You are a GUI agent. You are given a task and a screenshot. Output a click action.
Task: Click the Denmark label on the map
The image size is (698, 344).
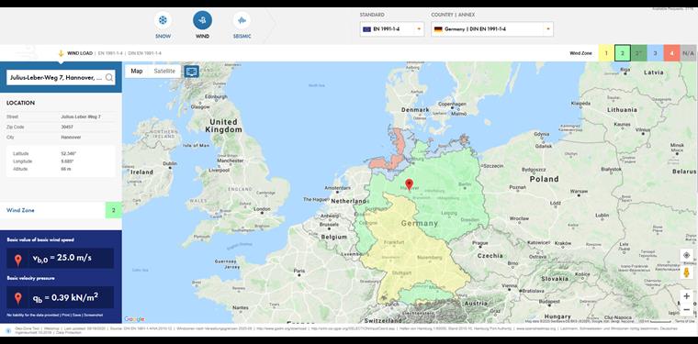pos(415,110)
